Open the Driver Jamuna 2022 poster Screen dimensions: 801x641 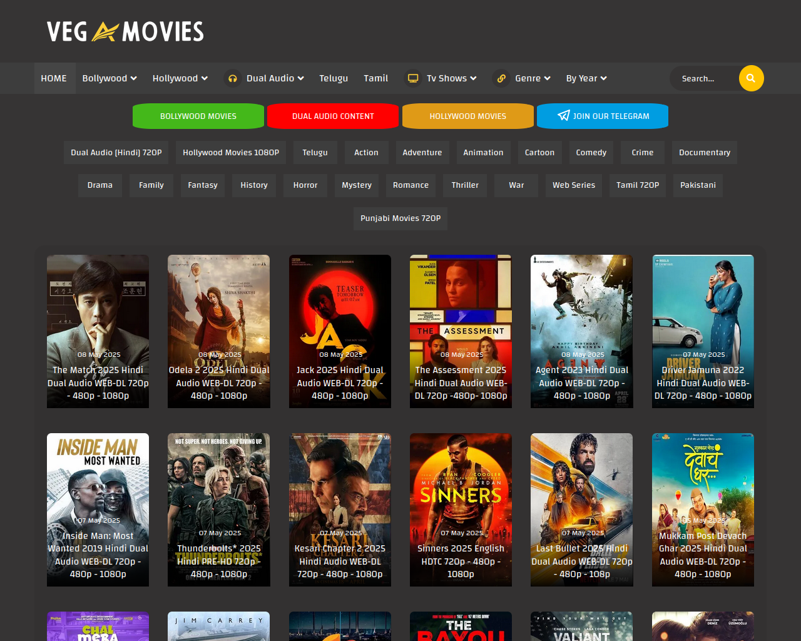[x=703, y=331]
